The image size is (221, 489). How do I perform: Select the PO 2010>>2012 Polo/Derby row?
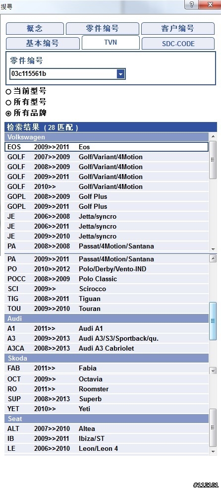click(x=107, y=269)
